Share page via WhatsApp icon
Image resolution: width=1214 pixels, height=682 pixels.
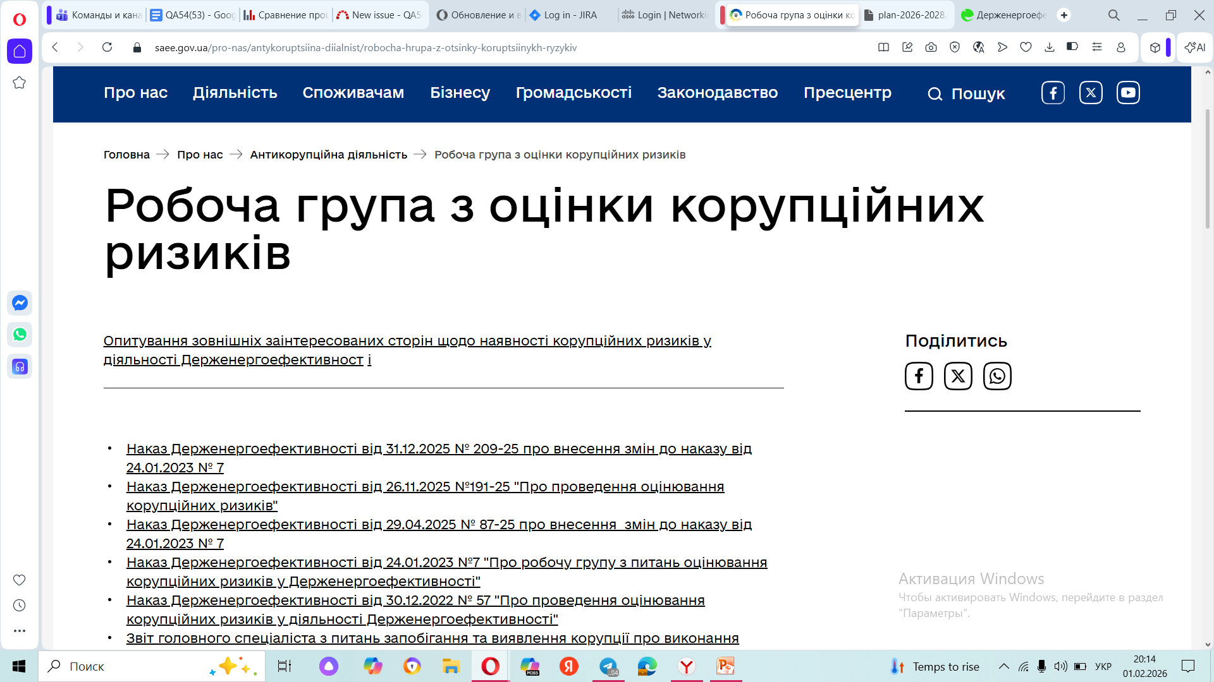pyautogui.click(x=997, y=376)
